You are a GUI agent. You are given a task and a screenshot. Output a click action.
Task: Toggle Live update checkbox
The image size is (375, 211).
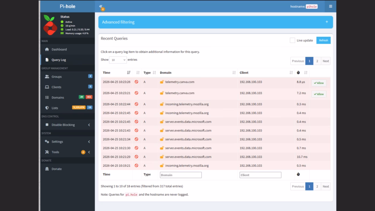pyautogui.click(x=292, y=40)
